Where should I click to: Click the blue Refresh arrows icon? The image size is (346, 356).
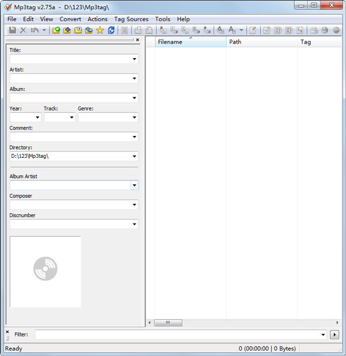pyautogui.click(x=111, y=30)
